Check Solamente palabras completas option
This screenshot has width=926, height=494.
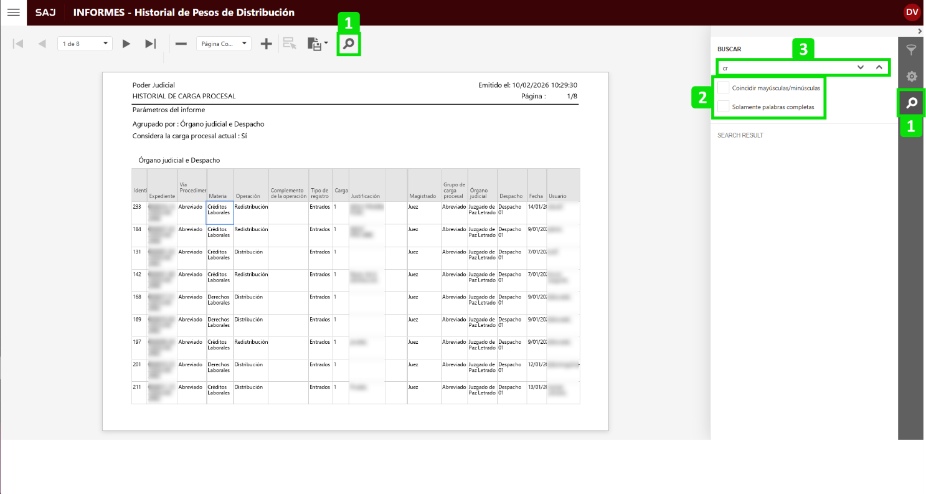pyautogui.click(x=723, y=107)
